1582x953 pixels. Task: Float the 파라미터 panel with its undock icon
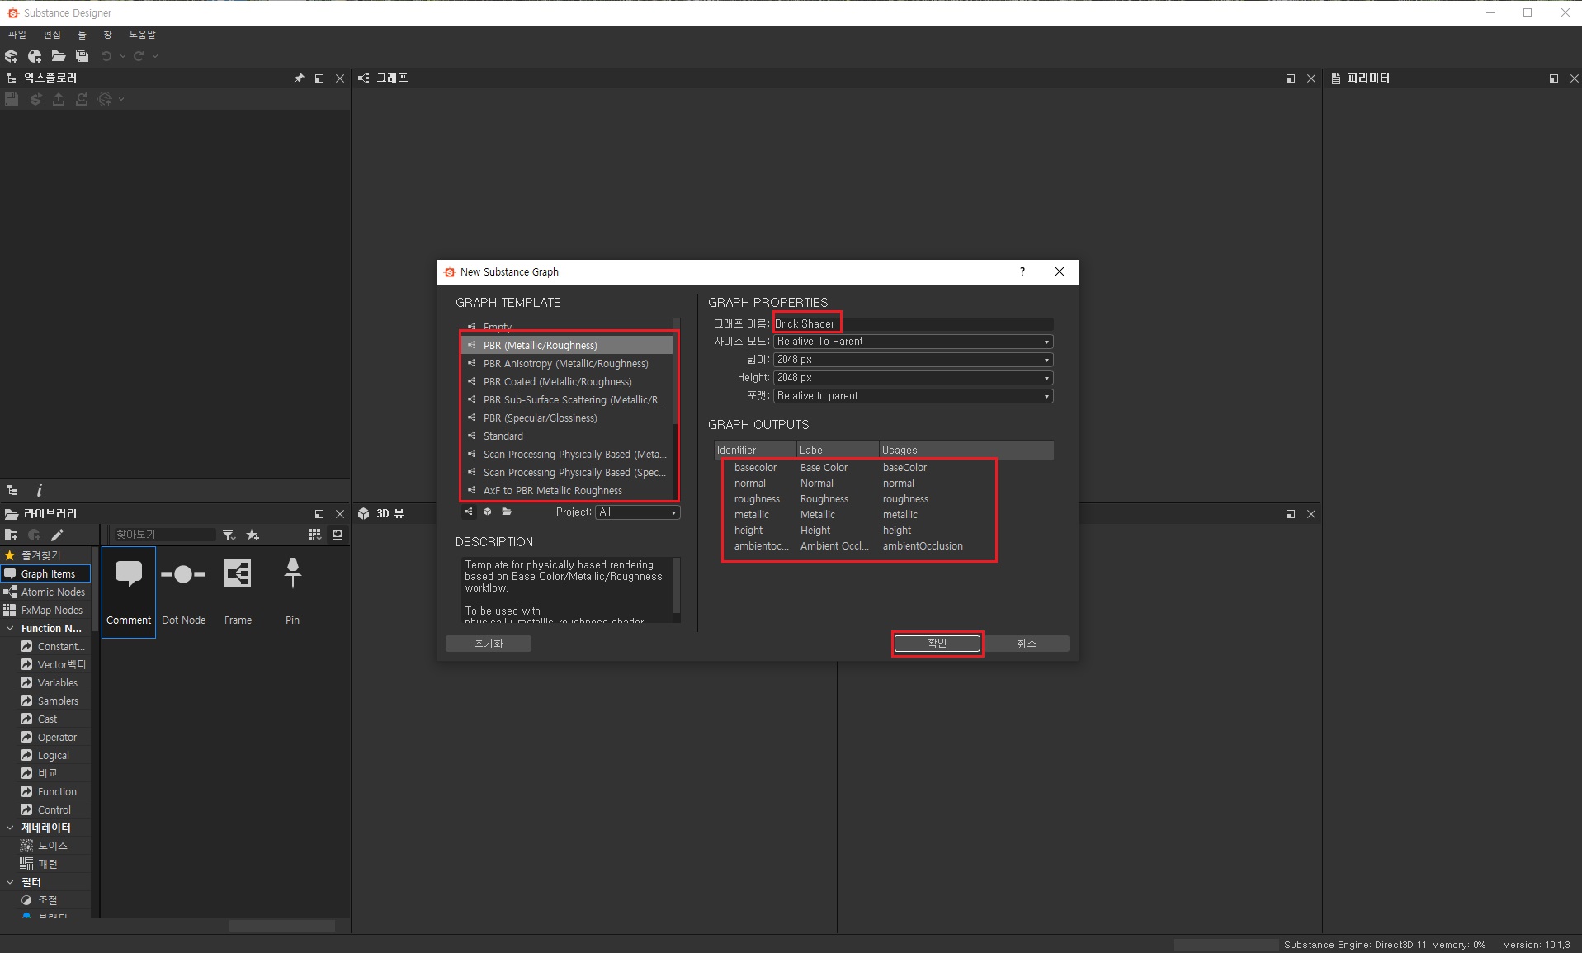1554,78
